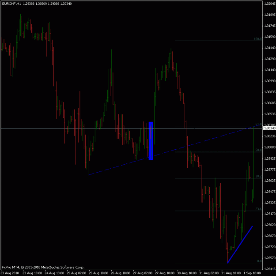Viewport: 276px width, 276px height.
Task: Click the 27 Aug 18:00 time label
Action: click(165, 273)
